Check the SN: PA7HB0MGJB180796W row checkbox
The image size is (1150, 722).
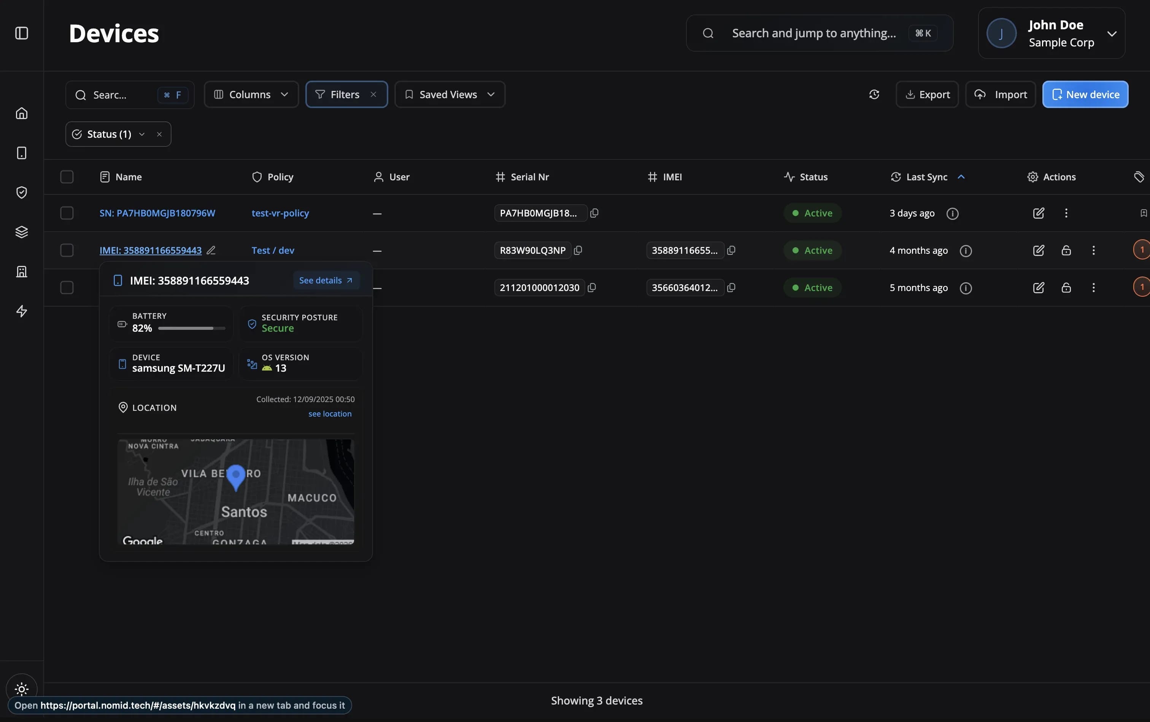pos(67,213)
